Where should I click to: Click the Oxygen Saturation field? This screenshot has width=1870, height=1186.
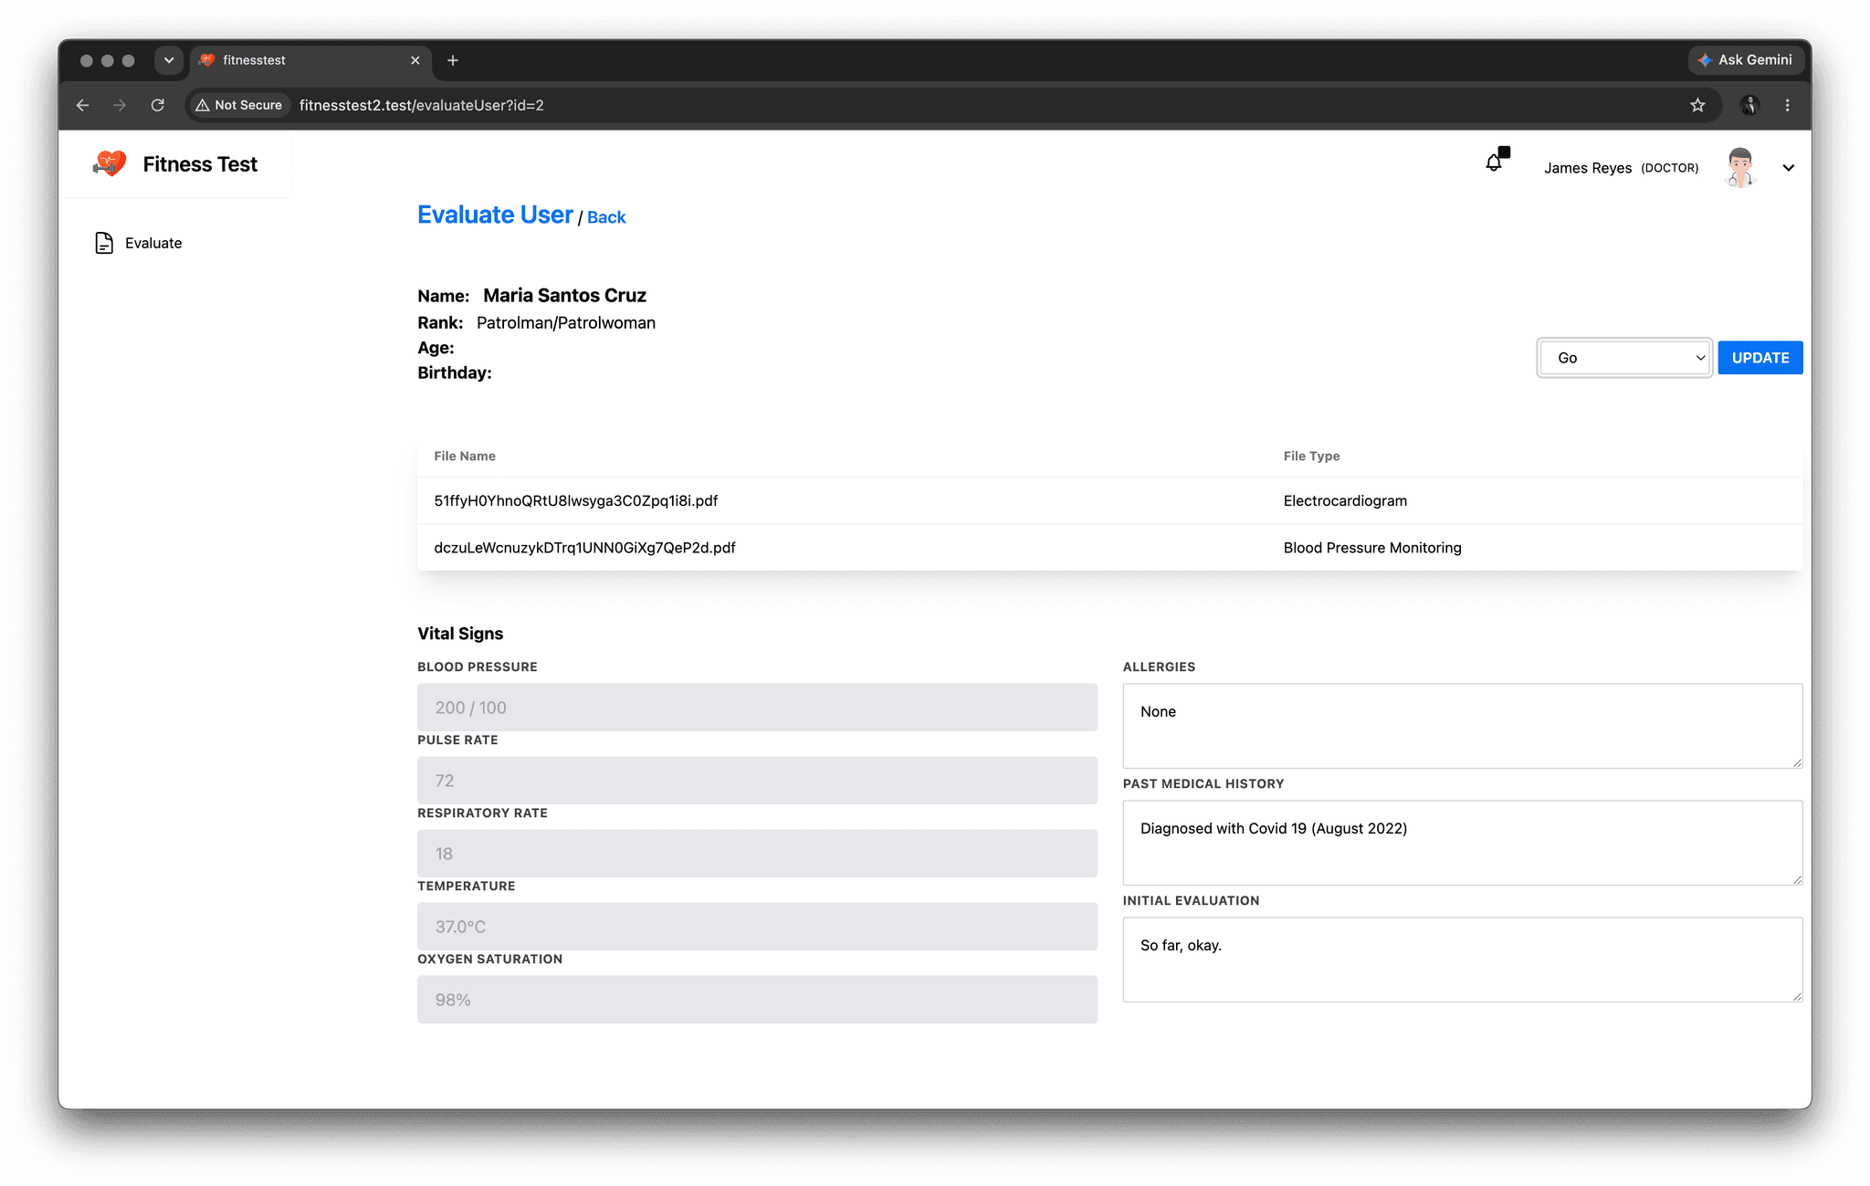tap(757, 1000)
